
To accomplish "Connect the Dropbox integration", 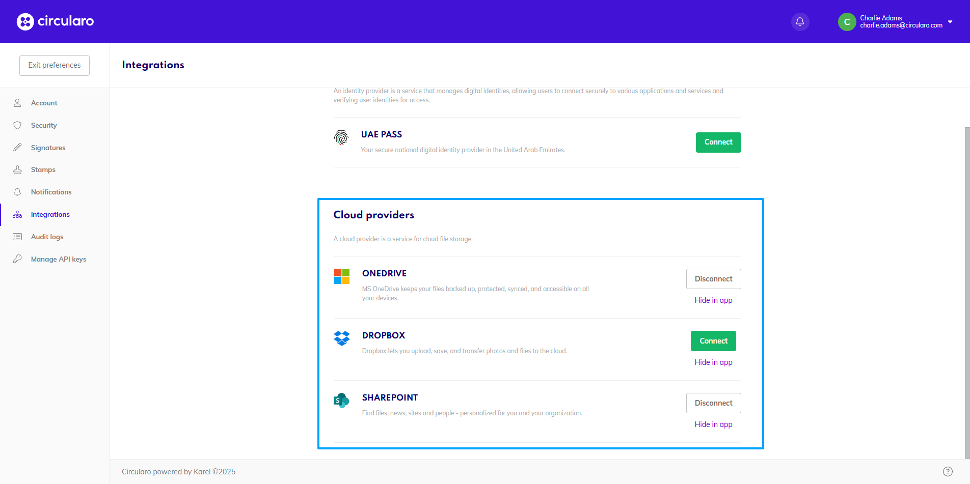I will click(x=713, y=340).
